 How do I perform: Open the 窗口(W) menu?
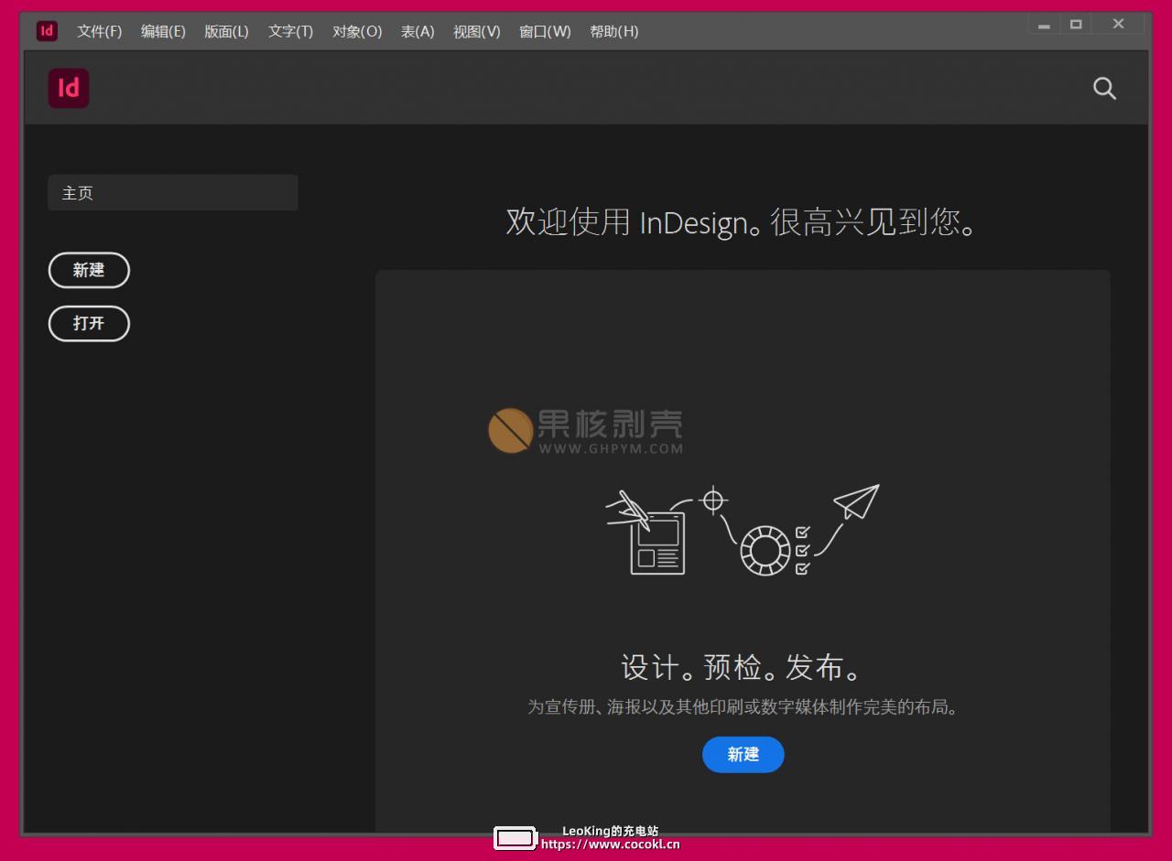point(545,31)
